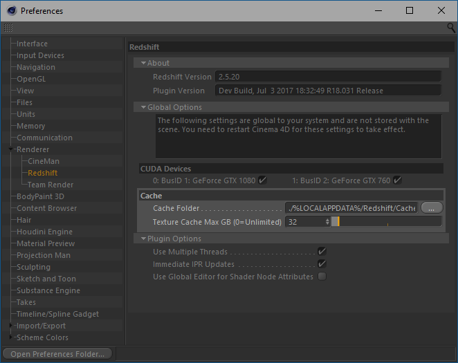Select Takes preferences

26,302
